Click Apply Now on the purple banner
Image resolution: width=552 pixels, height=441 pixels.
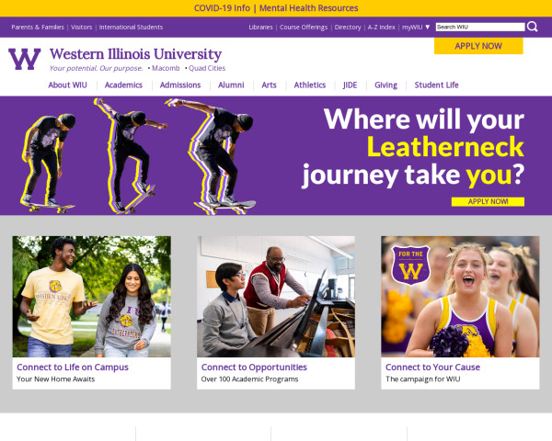(488, 201)
